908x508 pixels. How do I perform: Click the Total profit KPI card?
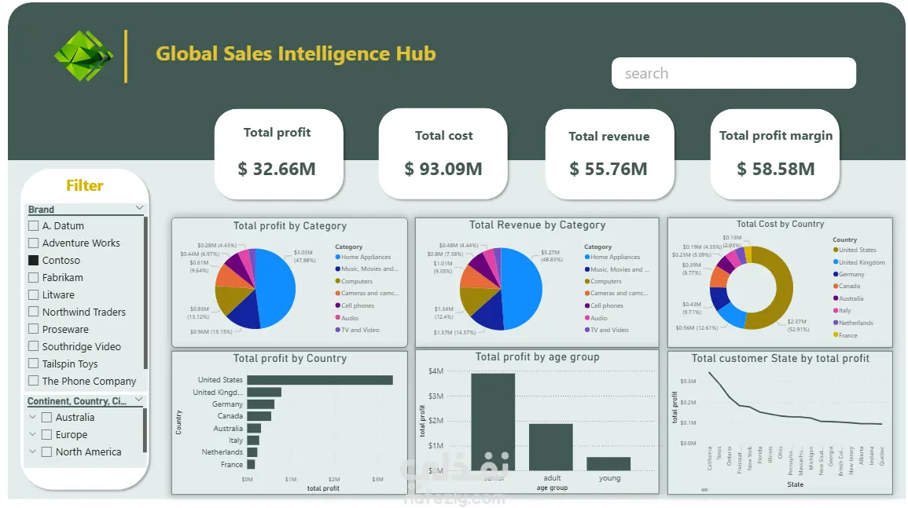278,154
